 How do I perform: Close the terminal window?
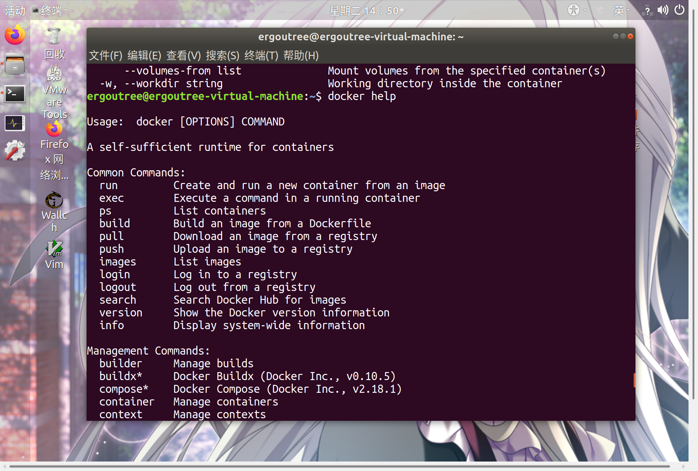pyautogui.click(x=630, y=36)
